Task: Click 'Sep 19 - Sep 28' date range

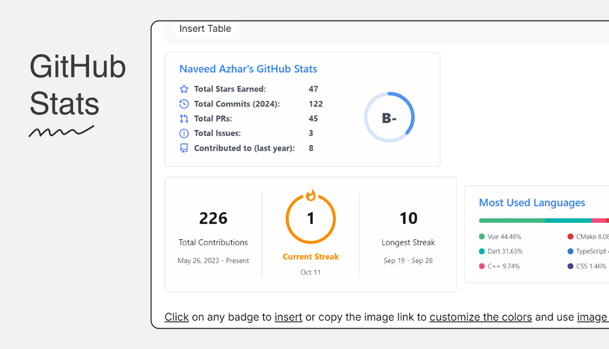Action: 408,261
